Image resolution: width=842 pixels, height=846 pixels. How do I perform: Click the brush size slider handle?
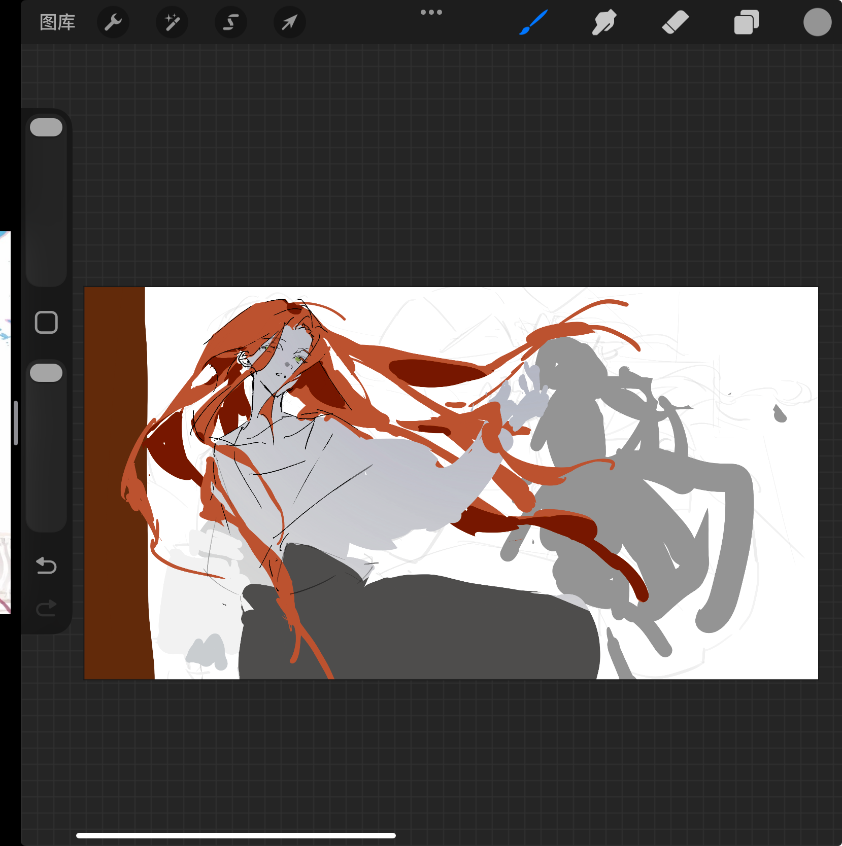(46, 127)
